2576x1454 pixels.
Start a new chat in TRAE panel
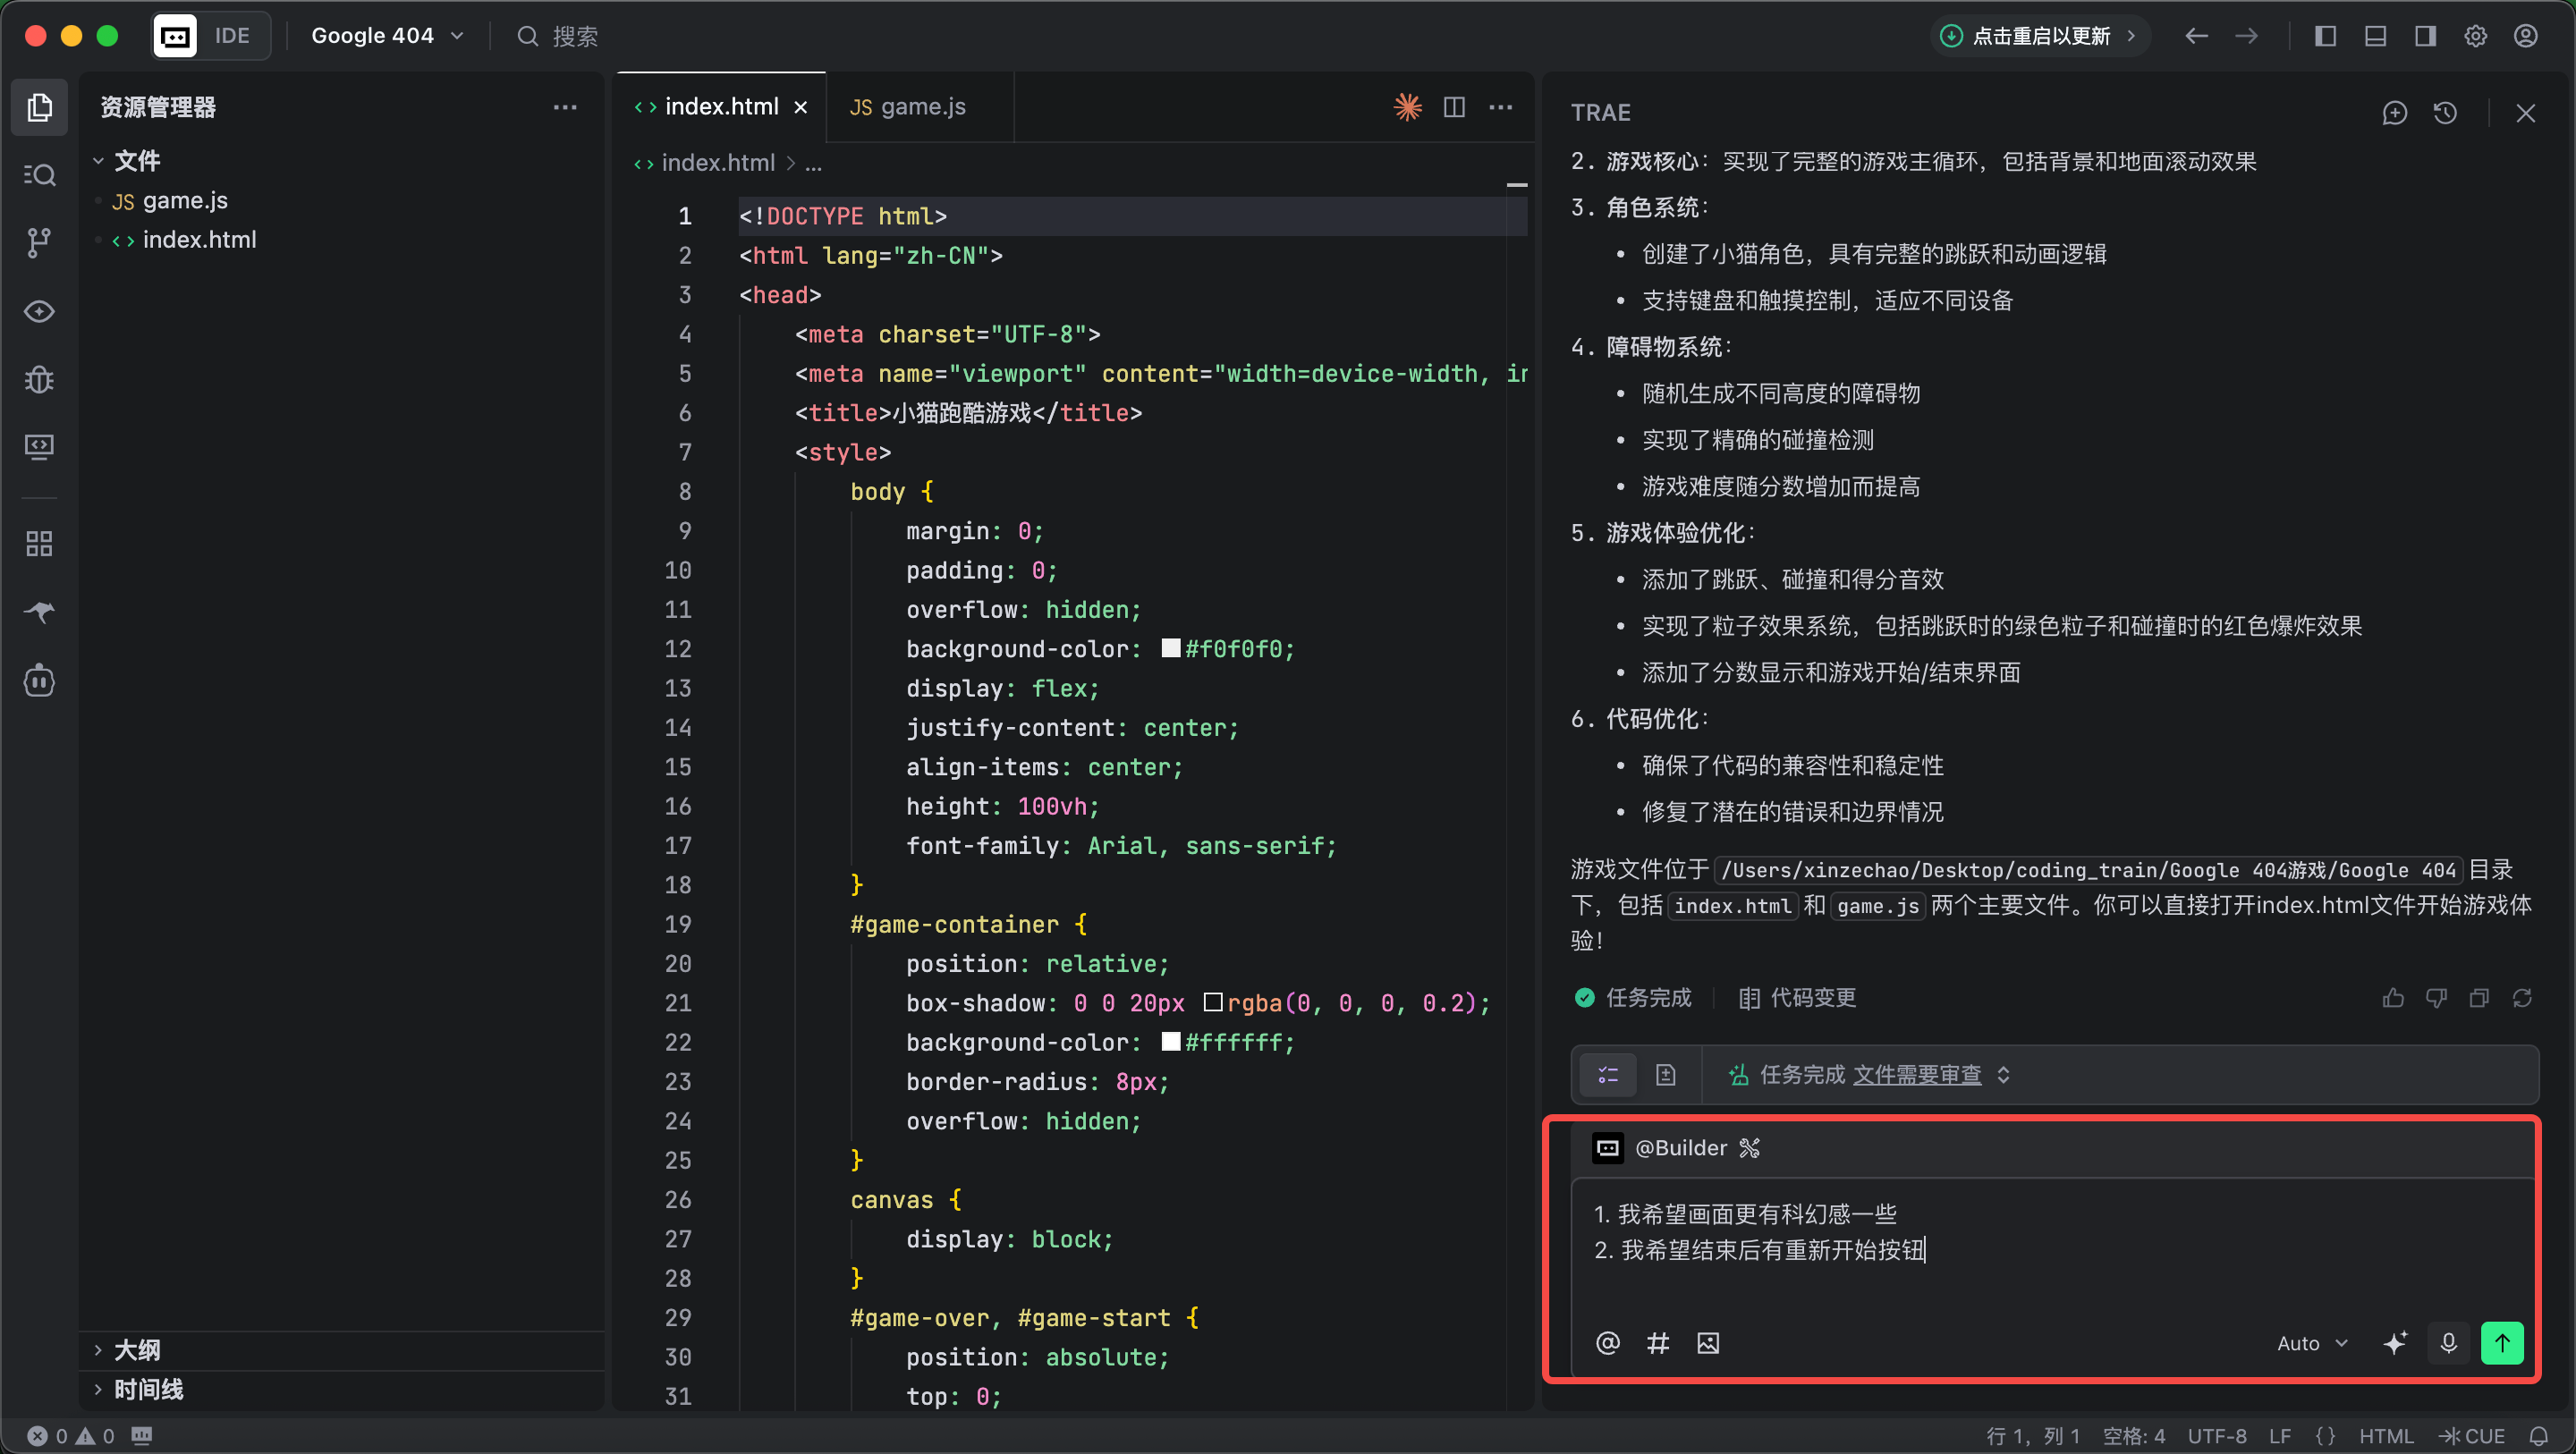coord(2394,113)
